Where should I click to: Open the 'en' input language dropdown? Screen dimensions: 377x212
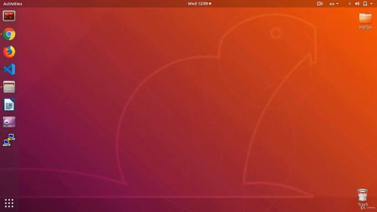[334, 4]
